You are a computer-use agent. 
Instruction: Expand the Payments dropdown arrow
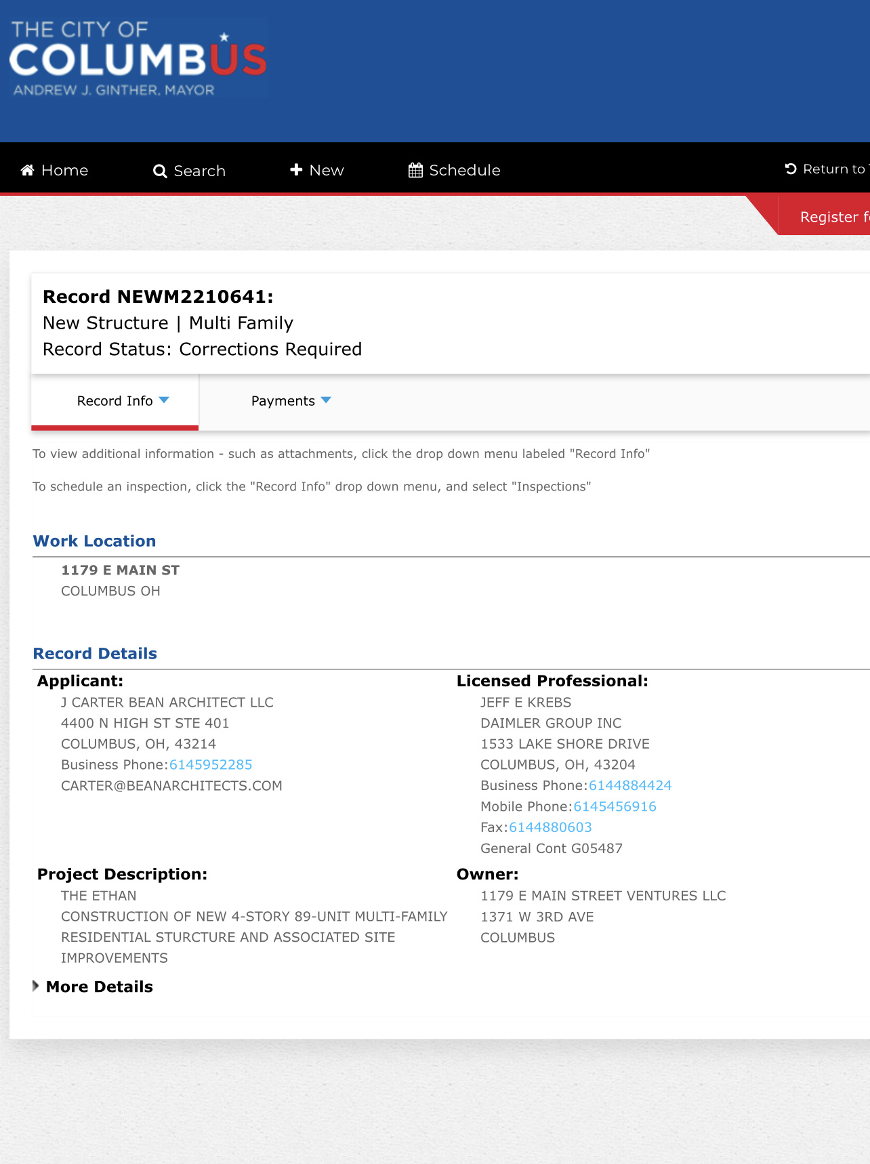pyautogui.click(x=326, y=400)
